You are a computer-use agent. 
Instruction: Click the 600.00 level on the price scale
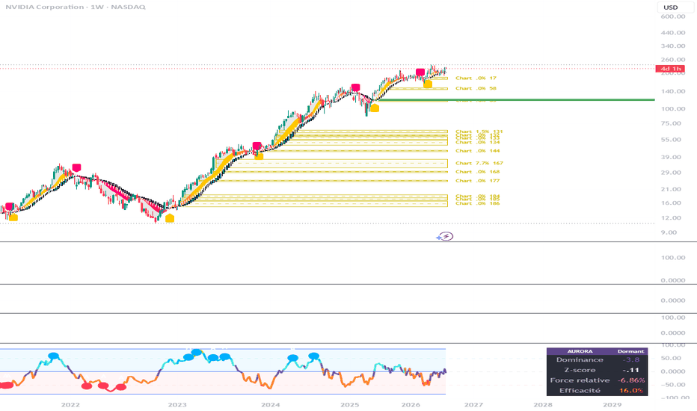point(672,16)
